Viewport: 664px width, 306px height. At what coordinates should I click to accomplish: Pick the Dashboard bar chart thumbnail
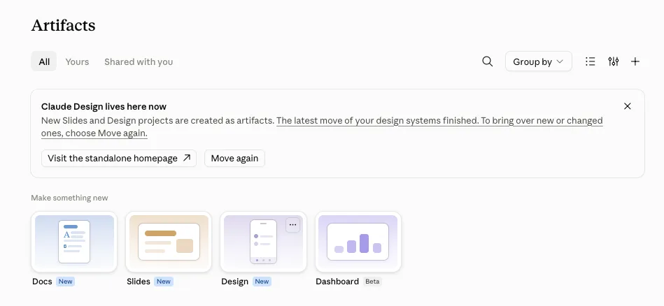358,242
